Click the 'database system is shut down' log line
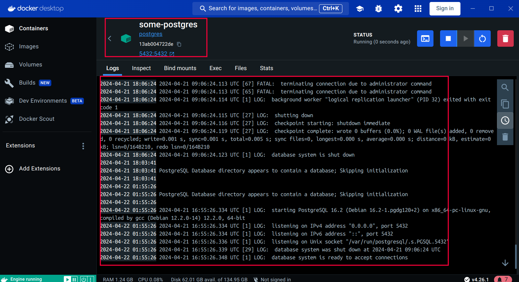519x282 pixels. 228,155
